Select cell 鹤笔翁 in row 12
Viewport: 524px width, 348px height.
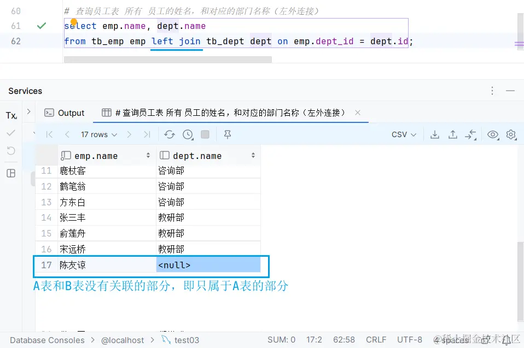(x=107, y=186)
